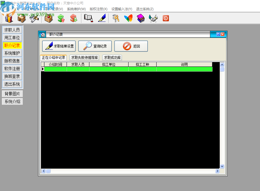This screenshot has width=260, height=191.
Task: Click the red dollar sign icon
Action: point(74,18)
